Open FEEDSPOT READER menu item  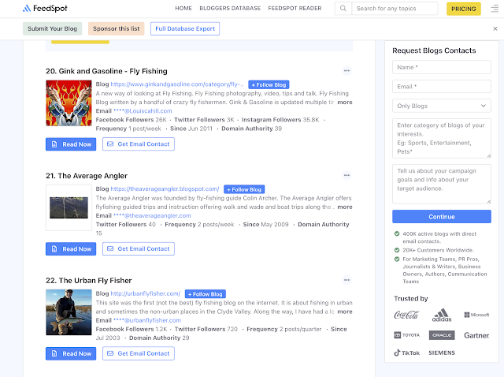coord(295,9)
